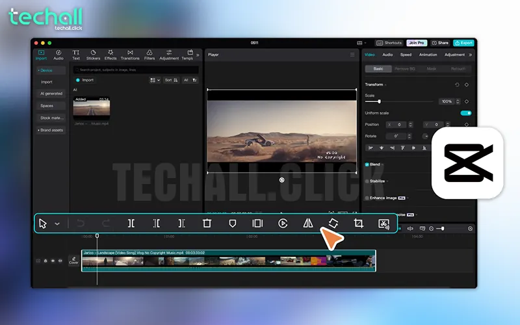
Task: Select the Jarico Music.mp4 thumbnail
Action: click(92, 109)
